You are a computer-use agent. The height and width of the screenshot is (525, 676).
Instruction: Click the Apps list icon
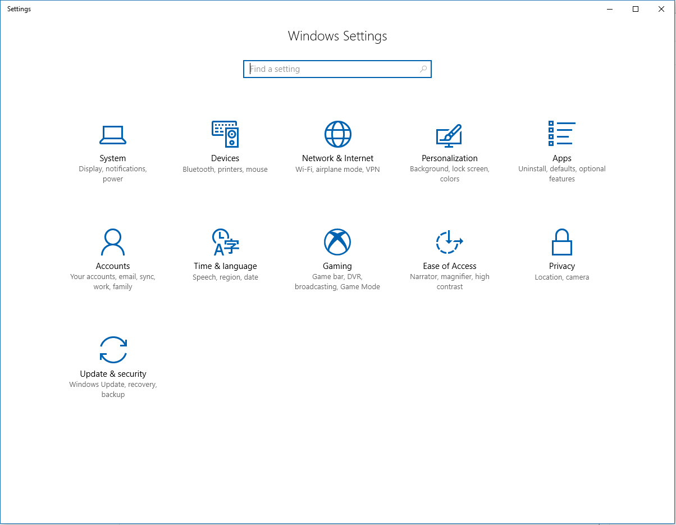coord(562,133)
